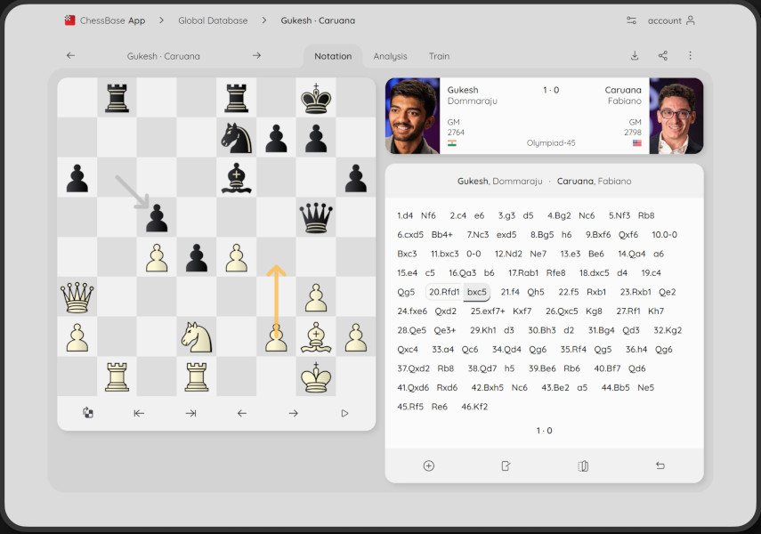
Task: Step back one move
Action: click(x=241, y=412)
